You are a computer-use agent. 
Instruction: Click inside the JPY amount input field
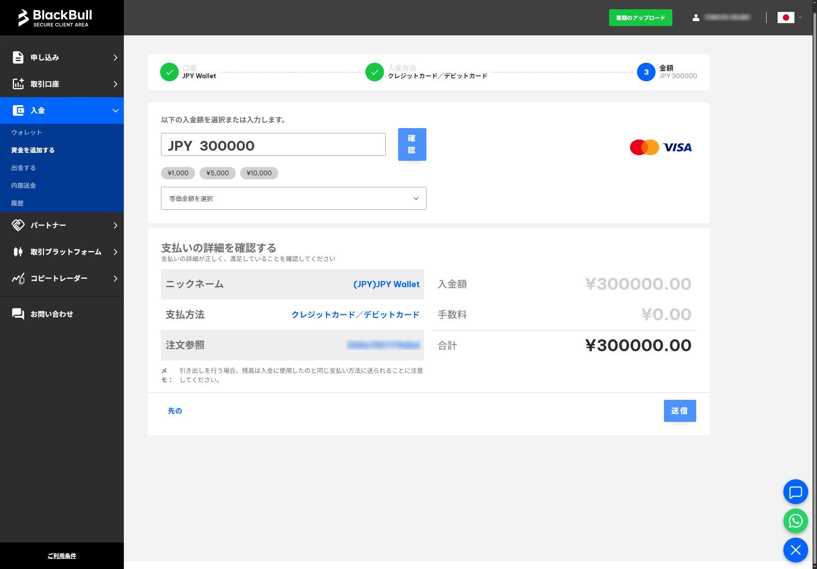[273, 144]
